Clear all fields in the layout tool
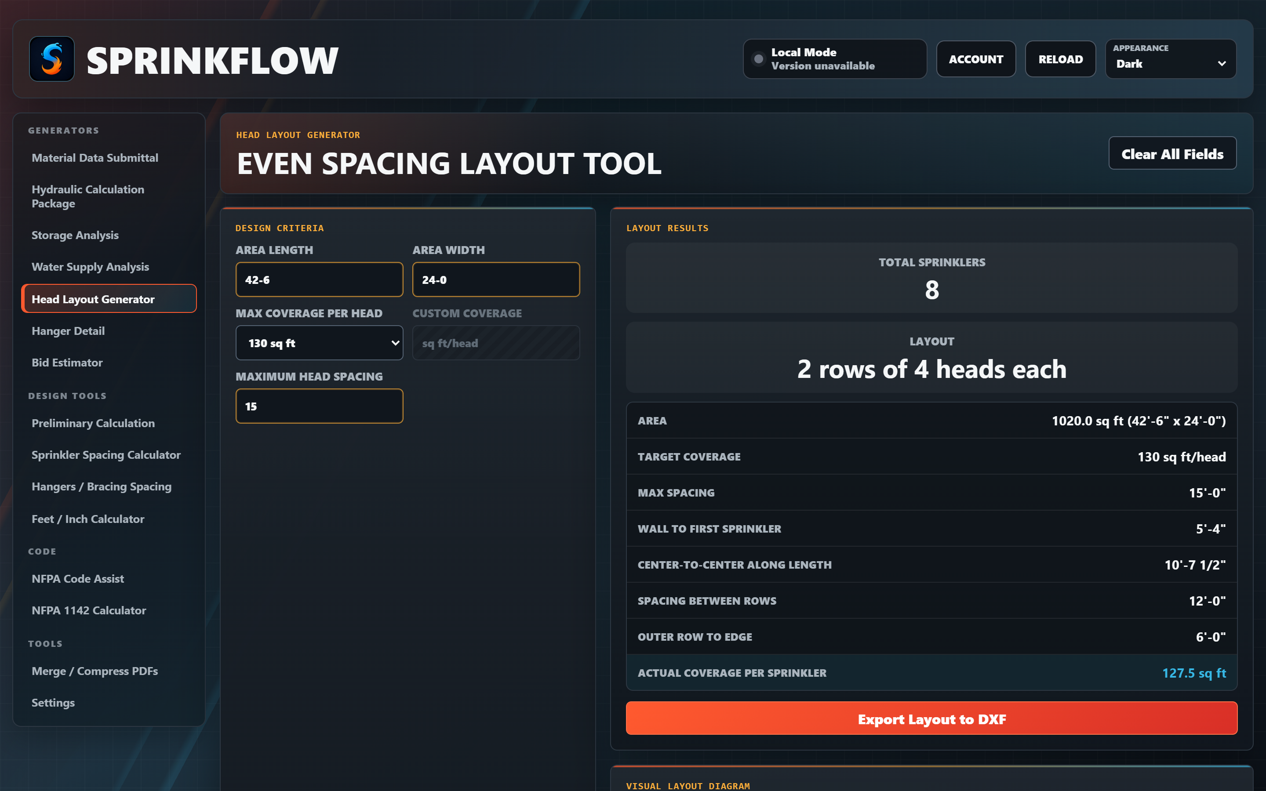 1172,154
